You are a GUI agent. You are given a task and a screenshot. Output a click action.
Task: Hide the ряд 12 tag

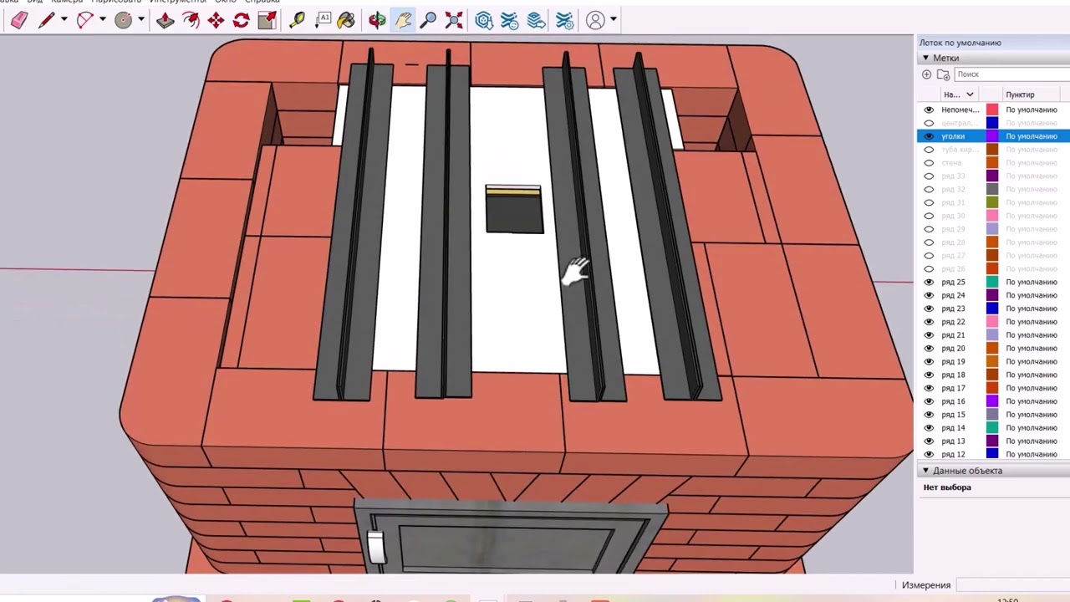(929, 454)
